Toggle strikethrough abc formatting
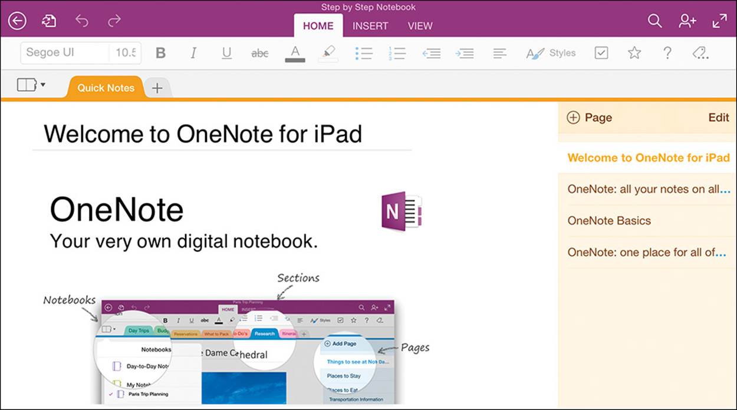 259,53
